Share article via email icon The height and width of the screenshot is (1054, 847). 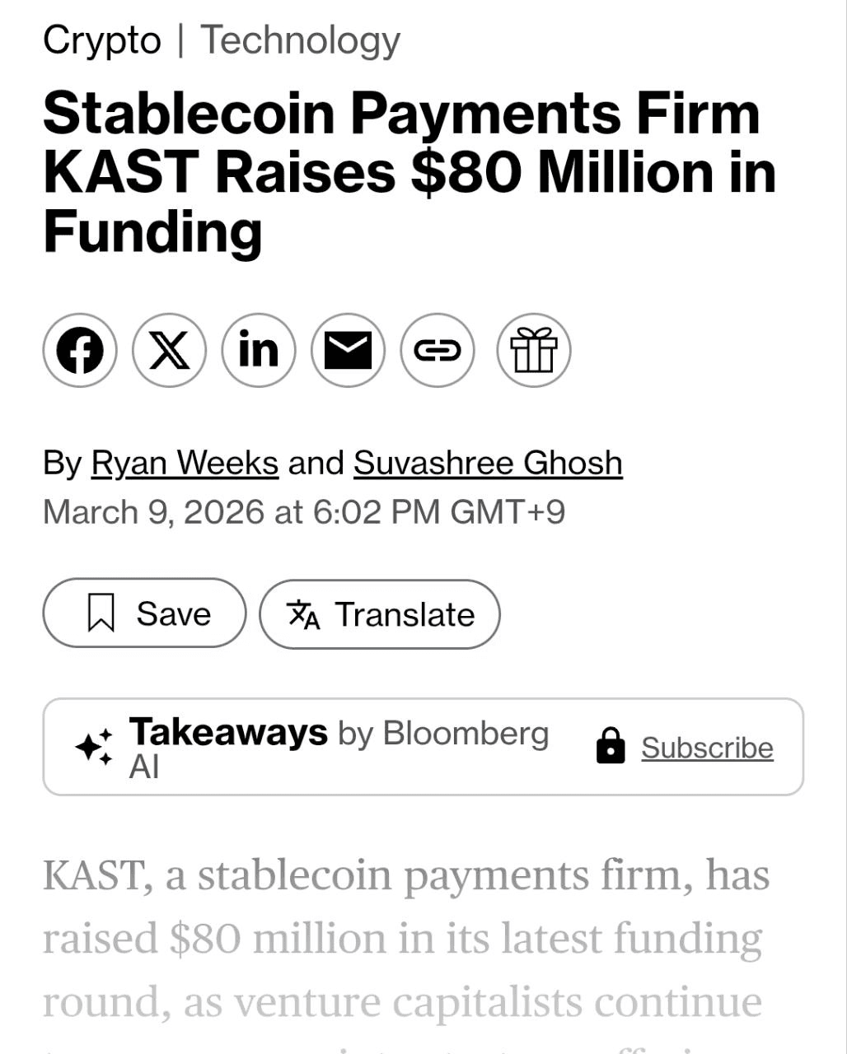[x=348, y=351]
